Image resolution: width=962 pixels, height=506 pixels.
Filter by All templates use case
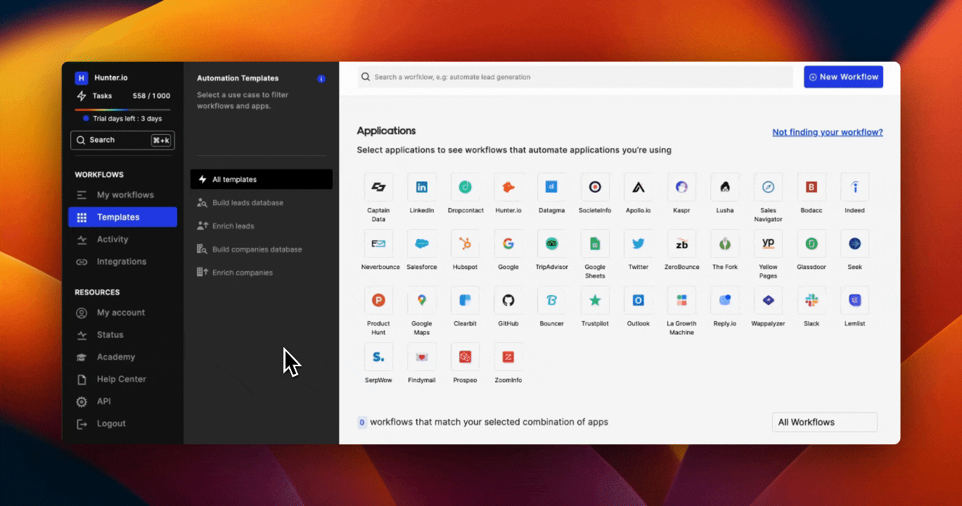point(261,179)
